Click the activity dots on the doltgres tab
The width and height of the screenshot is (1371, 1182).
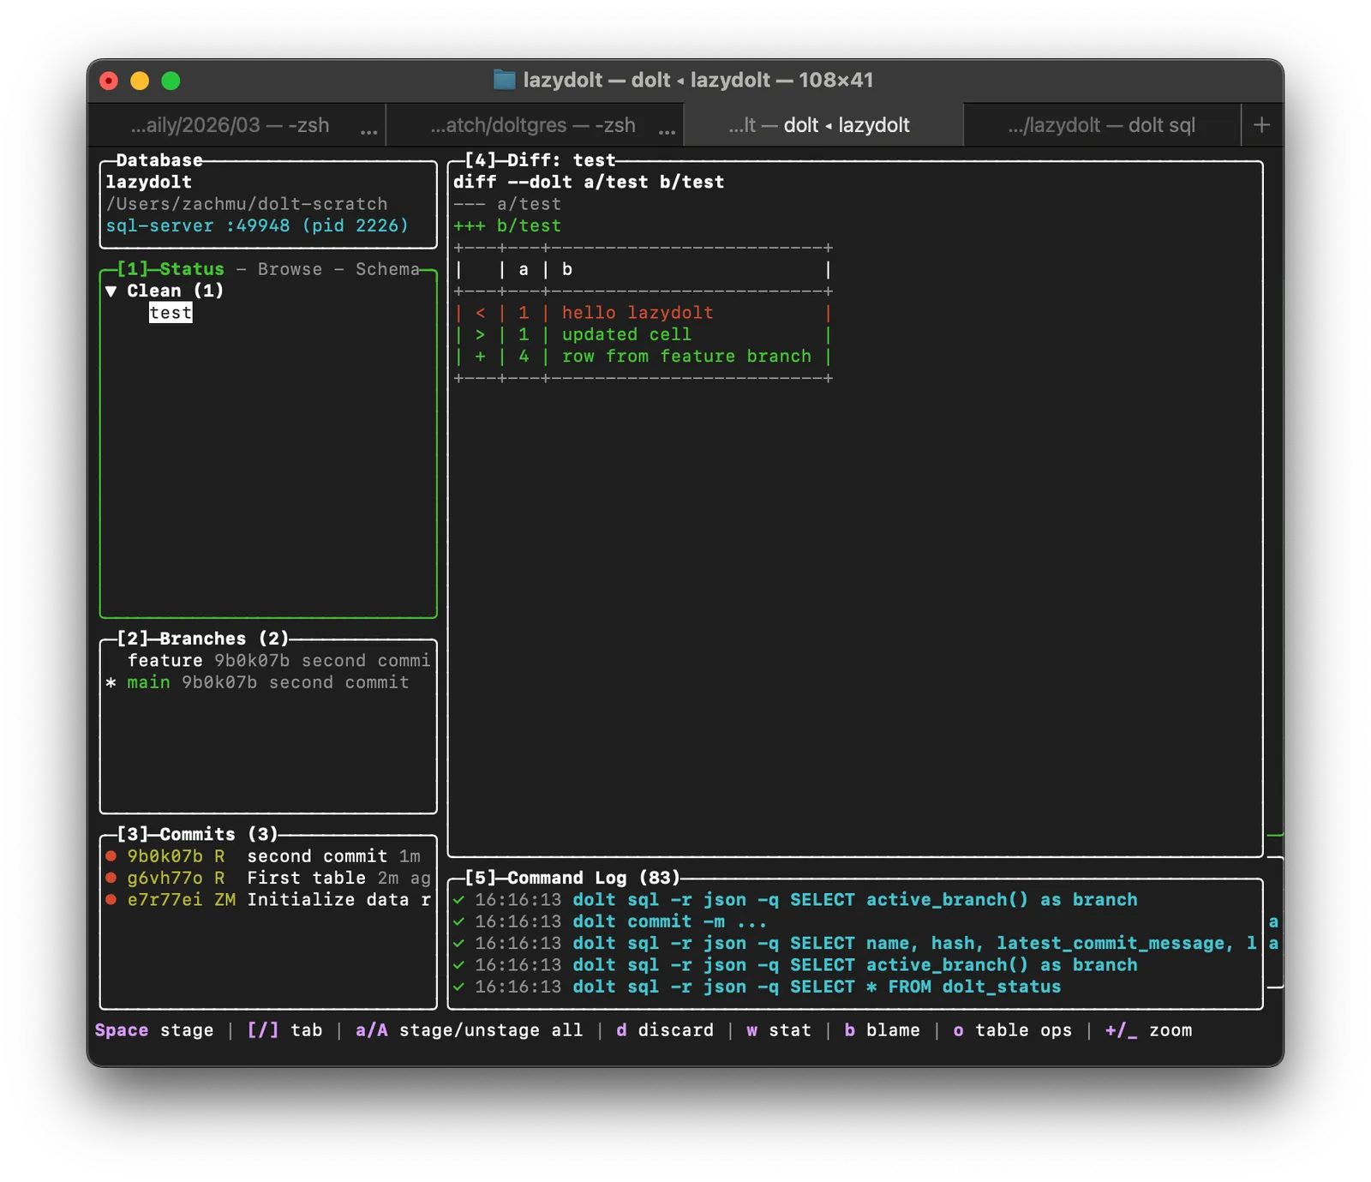point(667,131)
